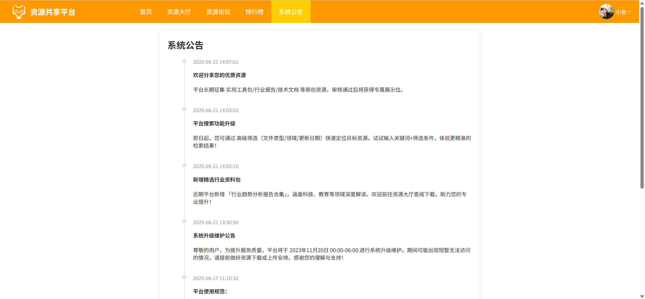Switch to 排行榜 nav tab
The width and height of the screenshot is (645, 299).
click(254, 12)
